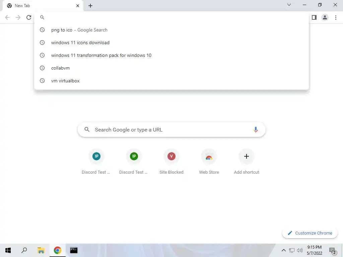The image size is (343, 257).
Task: Click the network icon in the tray
Action: pos(292,250)
